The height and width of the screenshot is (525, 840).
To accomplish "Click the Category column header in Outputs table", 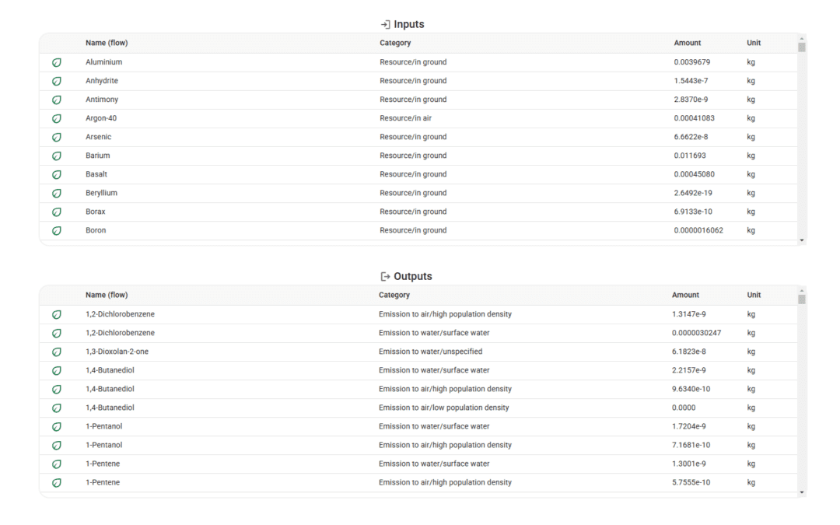I will pos(394,295).
